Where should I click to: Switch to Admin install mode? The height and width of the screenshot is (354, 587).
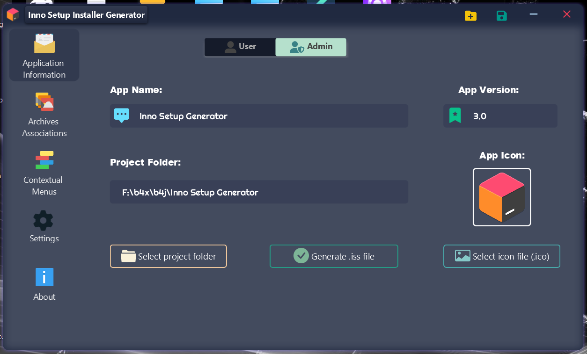coord(311,47)
